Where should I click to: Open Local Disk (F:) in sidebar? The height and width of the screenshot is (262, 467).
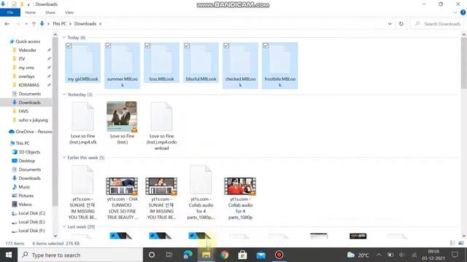pyautogui.click(x=31, y=231)
